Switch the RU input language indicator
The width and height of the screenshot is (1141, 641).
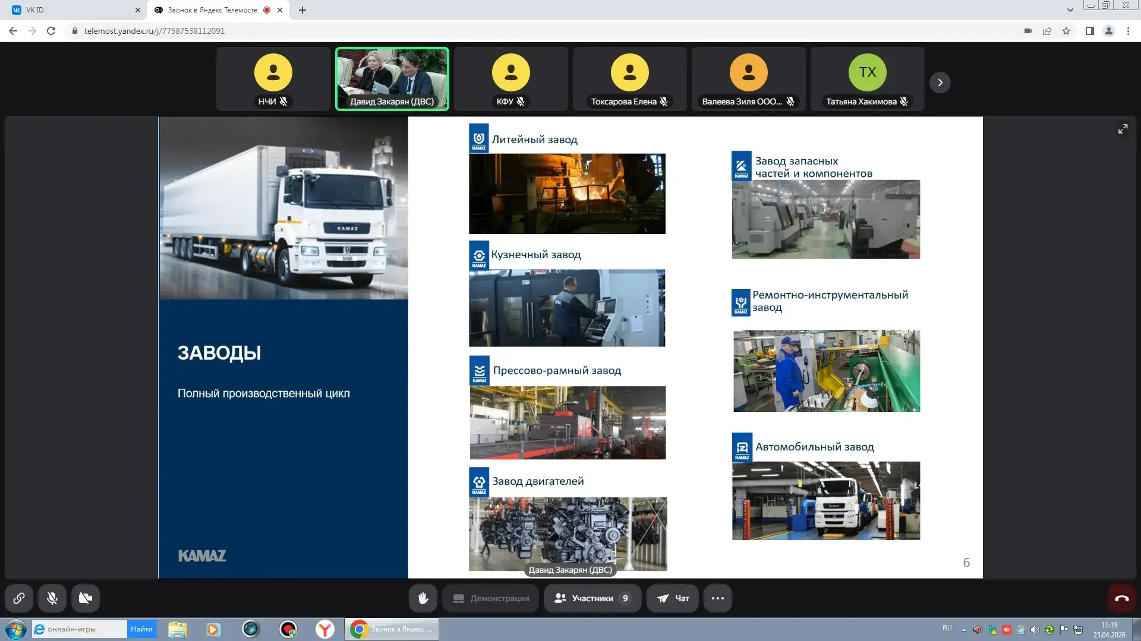pos(947,628)
